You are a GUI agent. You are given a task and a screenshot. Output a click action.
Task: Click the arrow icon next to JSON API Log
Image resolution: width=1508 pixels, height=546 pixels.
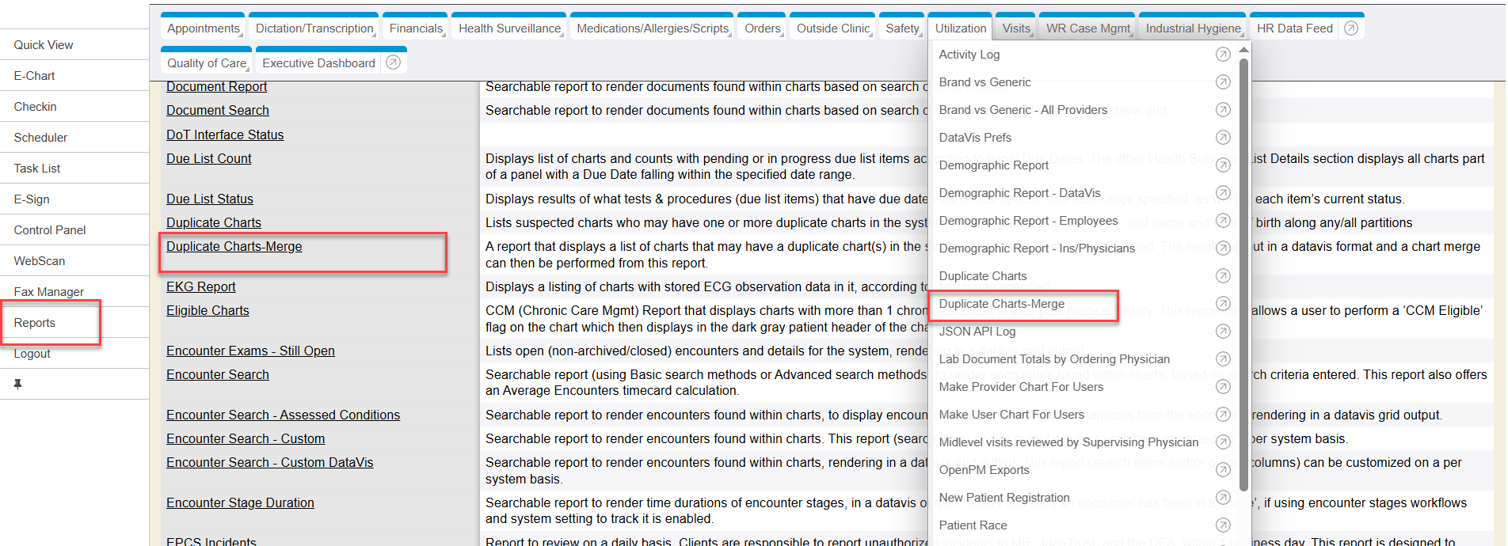[x=1223, y=332]
